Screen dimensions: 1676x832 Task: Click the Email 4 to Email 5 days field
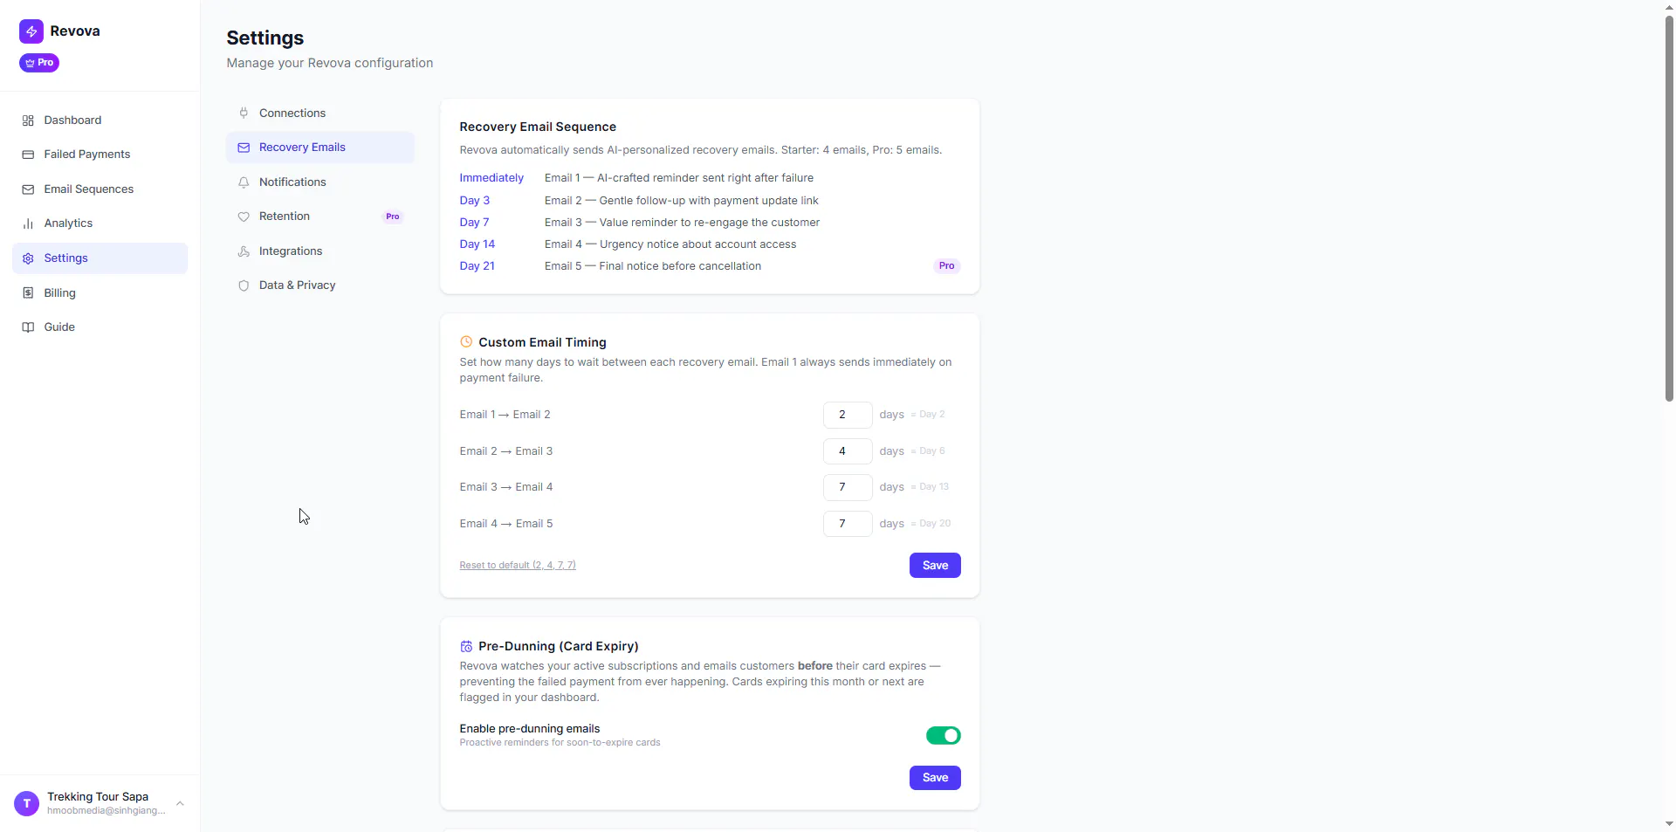point(847,524)
